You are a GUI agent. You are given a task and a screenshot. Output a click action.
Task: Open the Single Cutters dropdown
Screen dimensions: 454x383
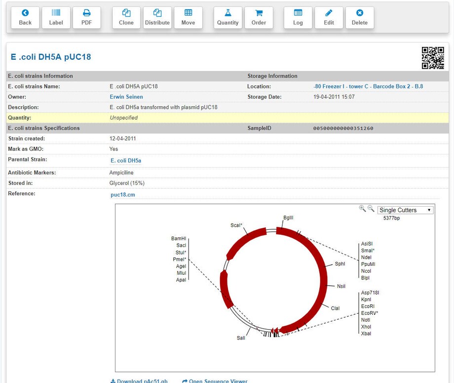point(405,210)
